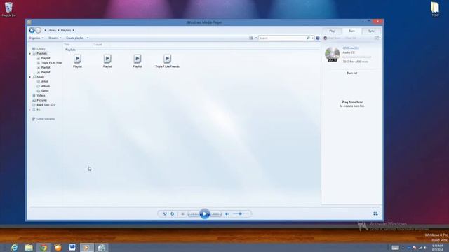Open Burn options dropdown in list pane
This screenshot has height=252, width=449.
377,38
